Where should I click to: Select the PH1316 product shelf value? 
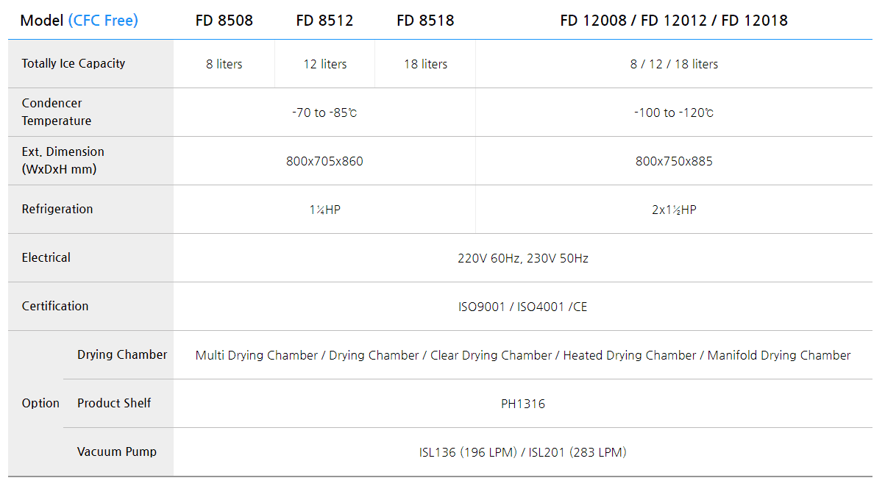click(x=523, y=404)
